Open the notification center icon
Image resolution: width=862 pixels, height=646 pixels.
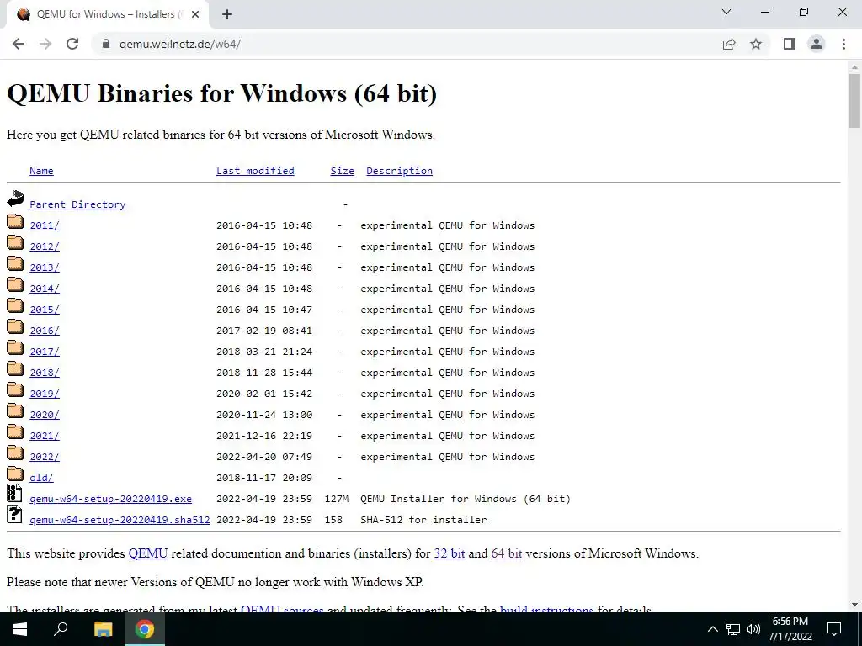tap(834, 629)
